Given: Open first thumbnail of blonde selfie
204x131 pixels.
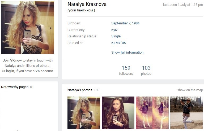Looking at the screenshot, I should pyautogui.click(x=84, y=113).
